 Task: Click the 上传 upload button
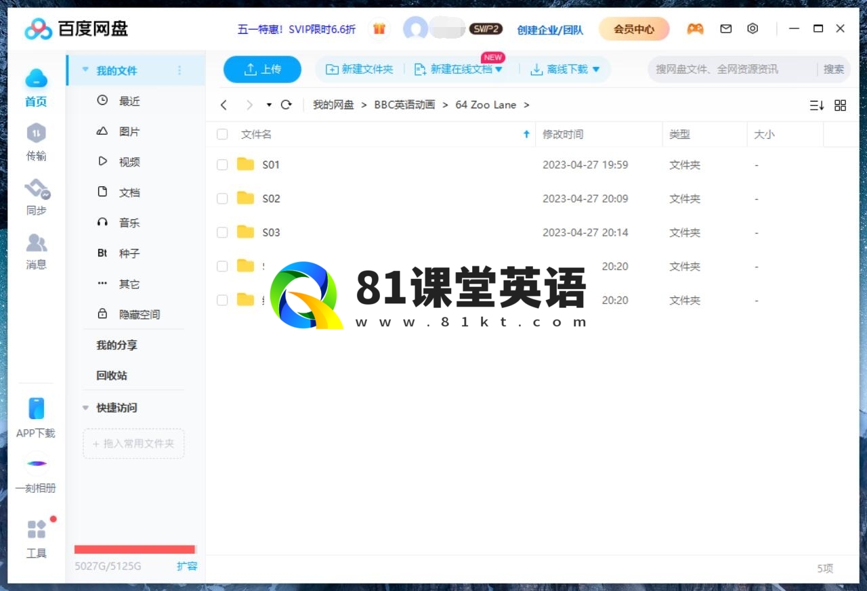(x=262, y=69)
